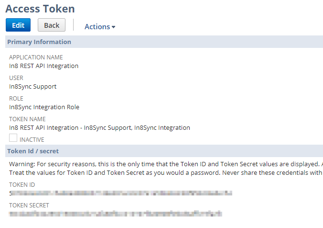The width and height of the screenshot is (323, 228).
Task: Click the blue Edit button
Action: (x=18, y=25)
